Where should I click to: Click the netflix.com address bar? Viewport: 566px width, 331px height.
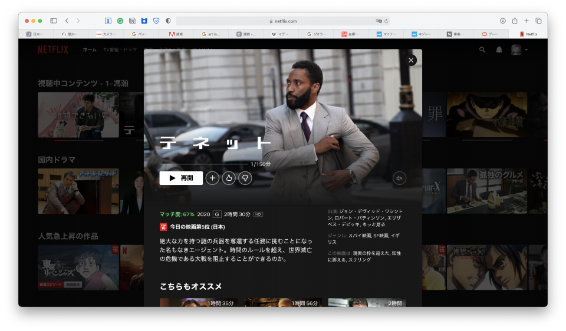283,21
